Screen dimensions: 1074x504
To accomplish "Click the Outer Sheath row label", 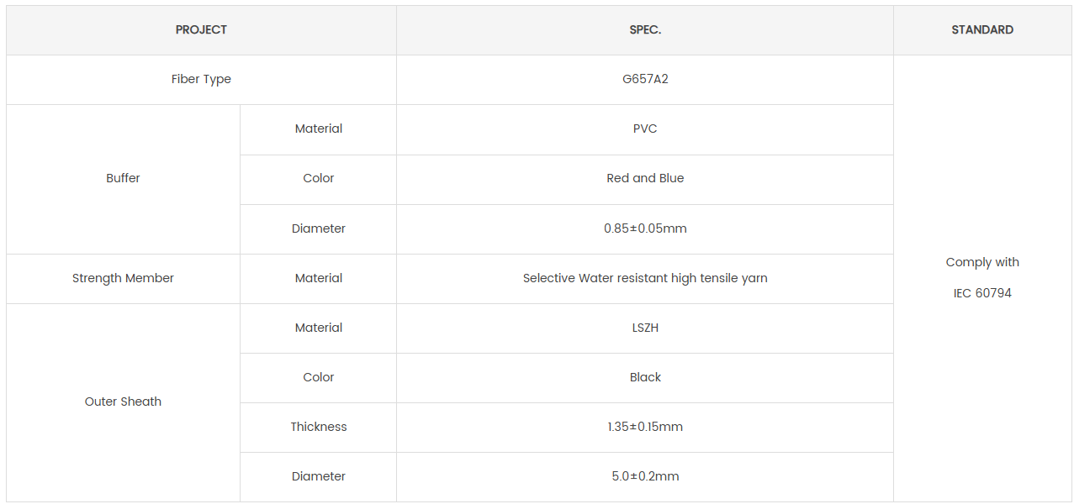I will [x=123, y=402].
